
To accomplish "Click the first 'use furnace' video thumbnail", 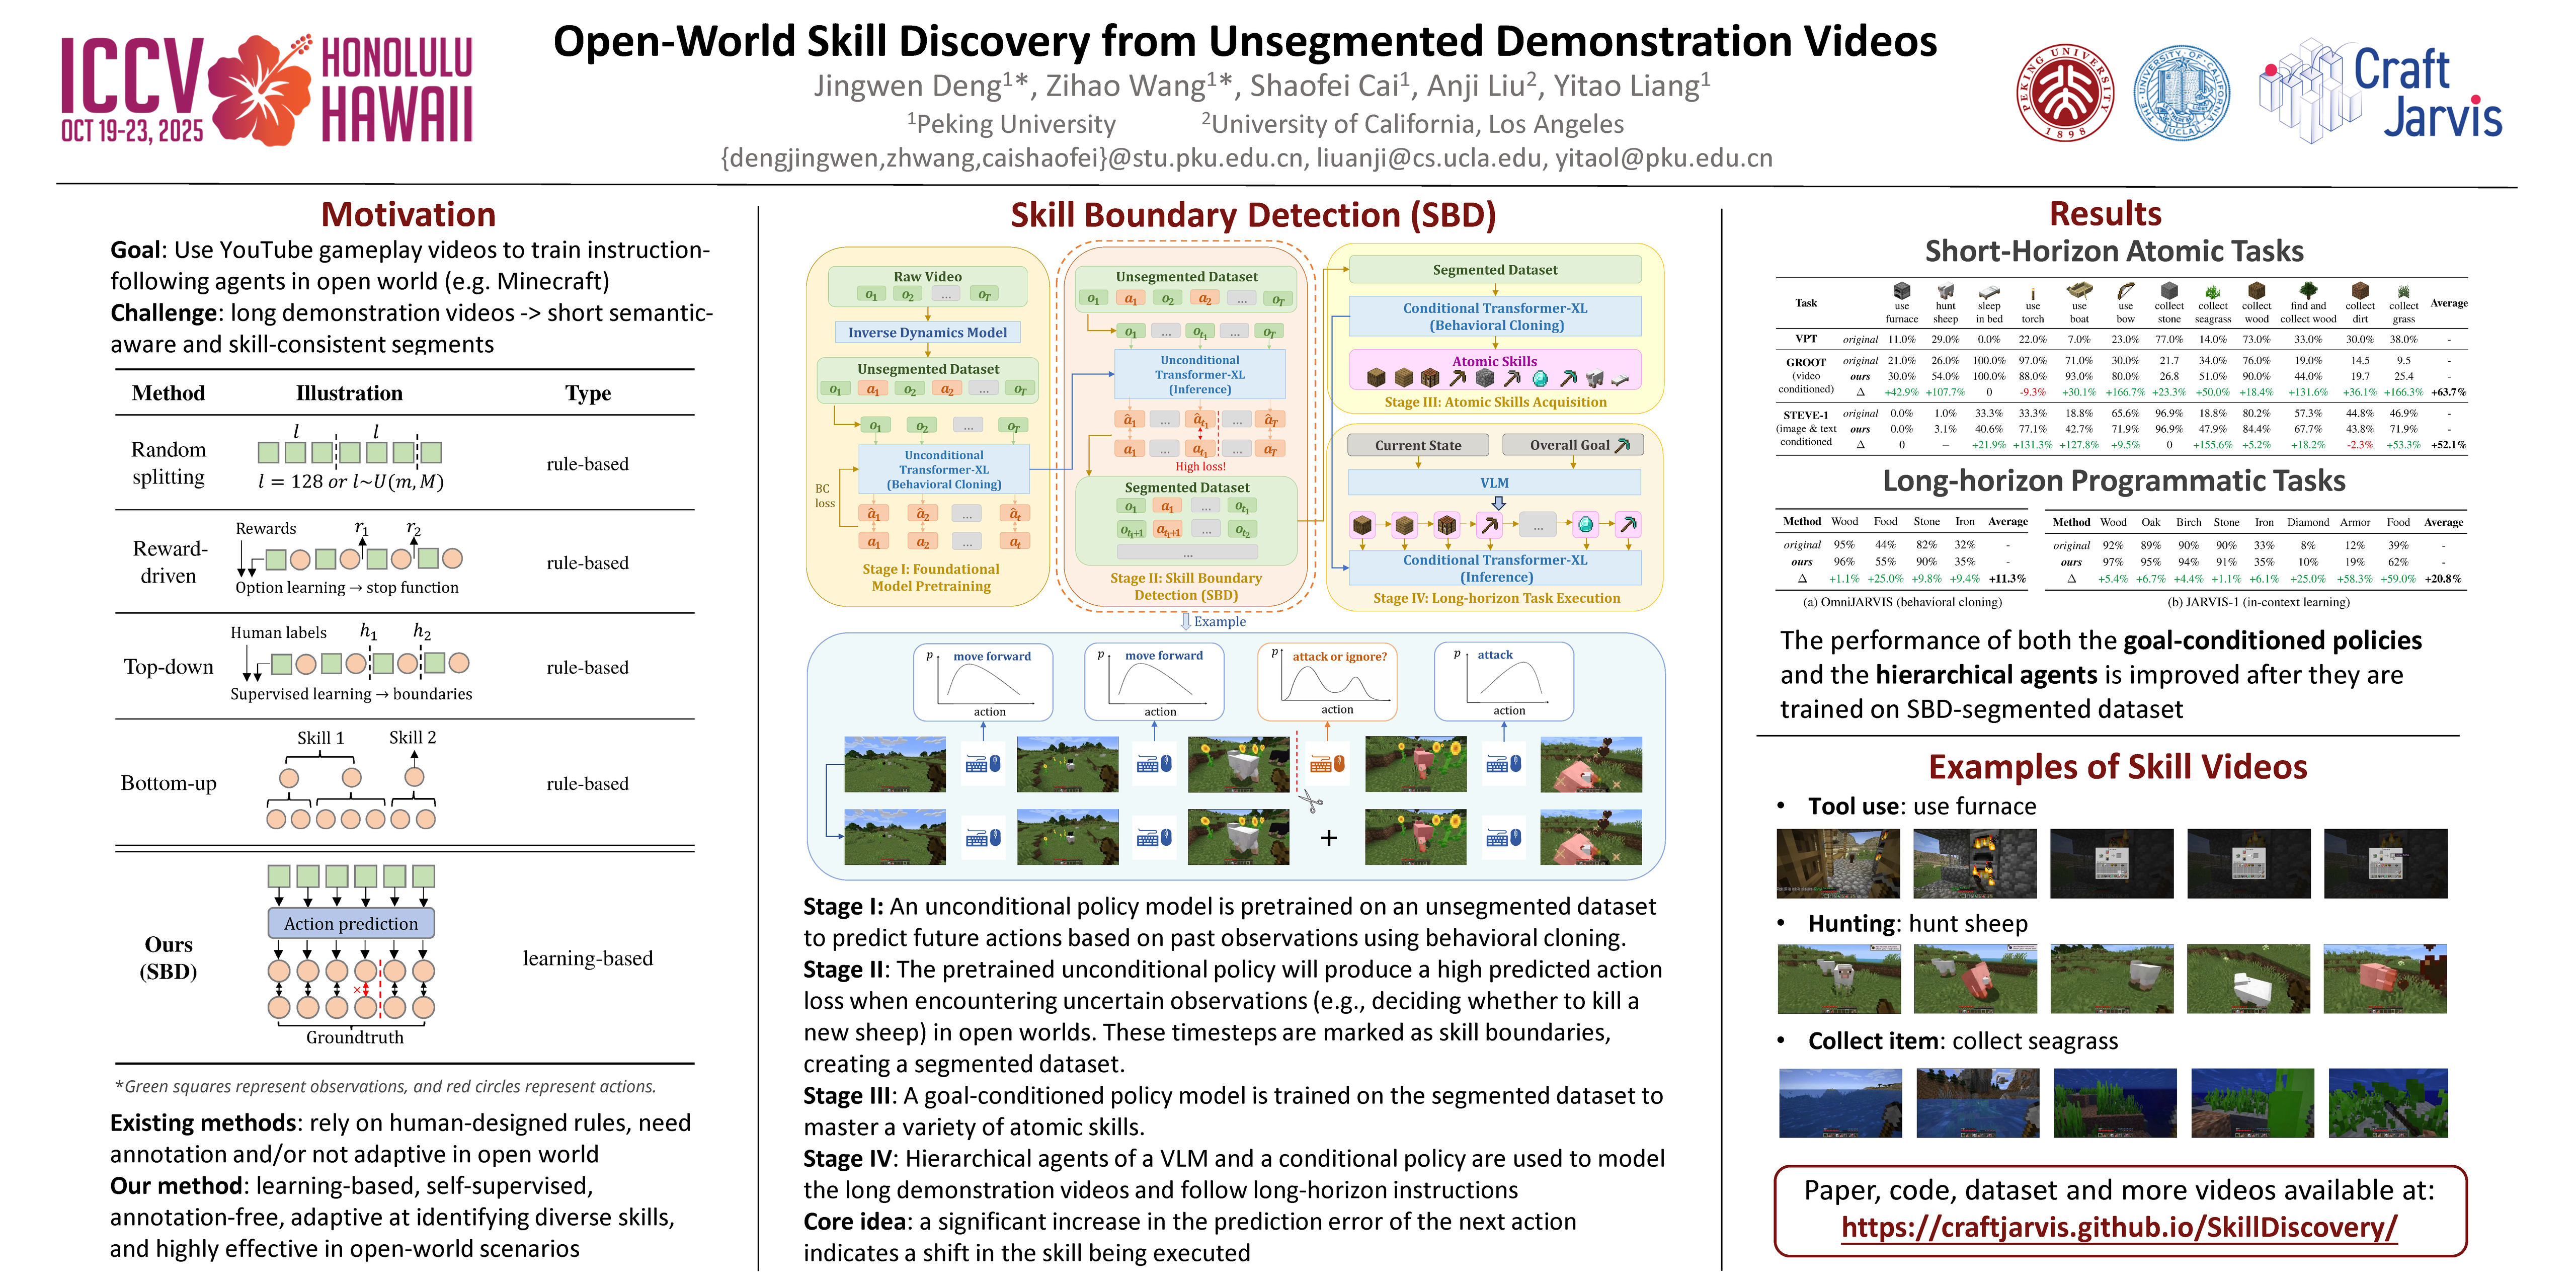I will pos(1838,863).
